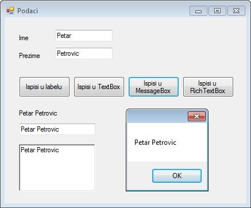
Task: Click the Petar Petrovic message box text
Action: (155, 142)
